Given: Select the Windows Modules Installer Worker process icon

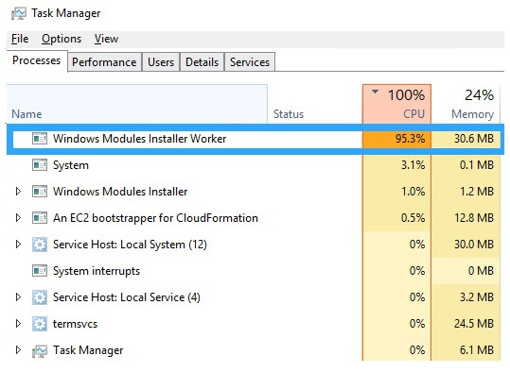Looking at the screenshot, I should (x=40, y=139).
